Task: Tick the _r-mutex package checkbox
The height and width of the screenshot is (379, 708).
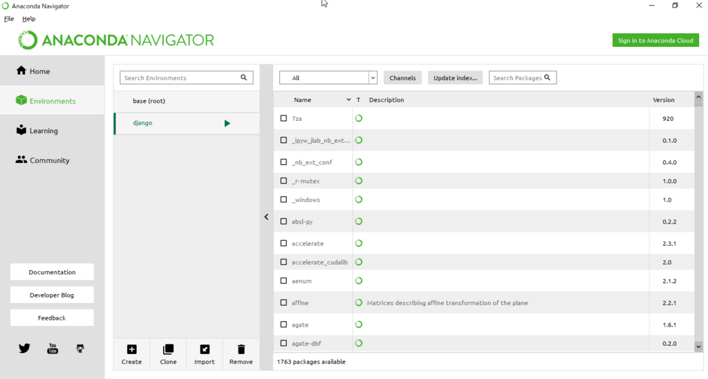Action: click(x=283, y=181)
